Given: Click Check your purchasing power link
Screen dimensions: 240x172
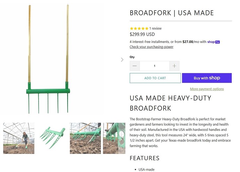Looking at the screenshot, I should (151, 47).
